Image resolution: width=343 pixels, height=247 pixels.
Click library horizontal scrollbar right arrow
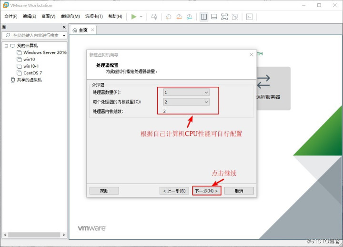click(64, 235)
